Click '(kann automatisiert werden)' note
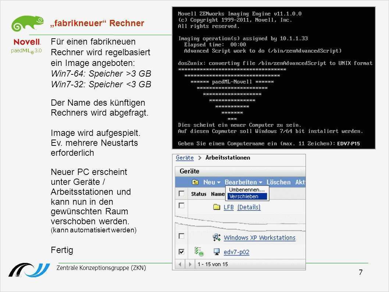Image resolution: width=389 pixels, height=292 pixels. (93, 230)
